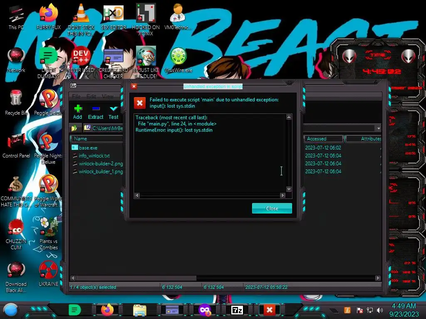Click left arrow of 7-Zip horizontal scrollbar

73,278
